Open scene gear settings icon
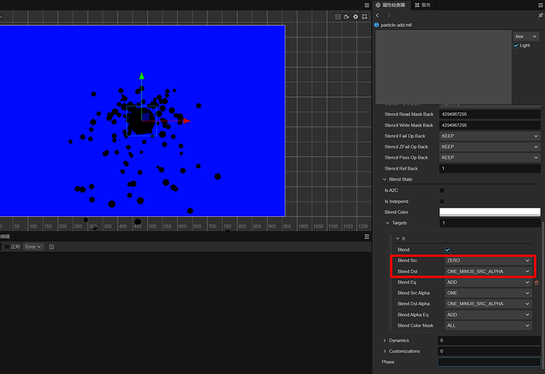Screen dimensions: 545x374 355,17
